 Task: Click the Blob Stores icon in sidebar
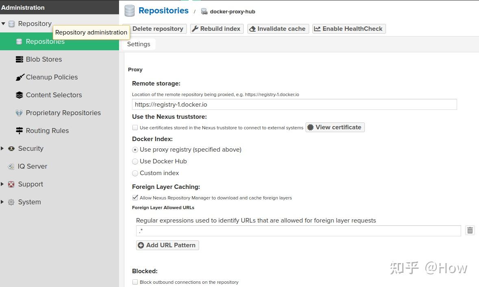(x=19, y=60)
